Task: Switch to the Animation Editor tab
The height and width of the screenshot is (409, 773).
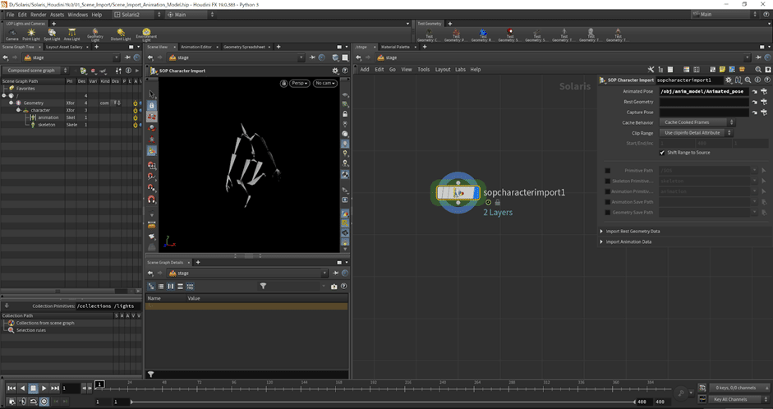Action: (x=196, y=47)
